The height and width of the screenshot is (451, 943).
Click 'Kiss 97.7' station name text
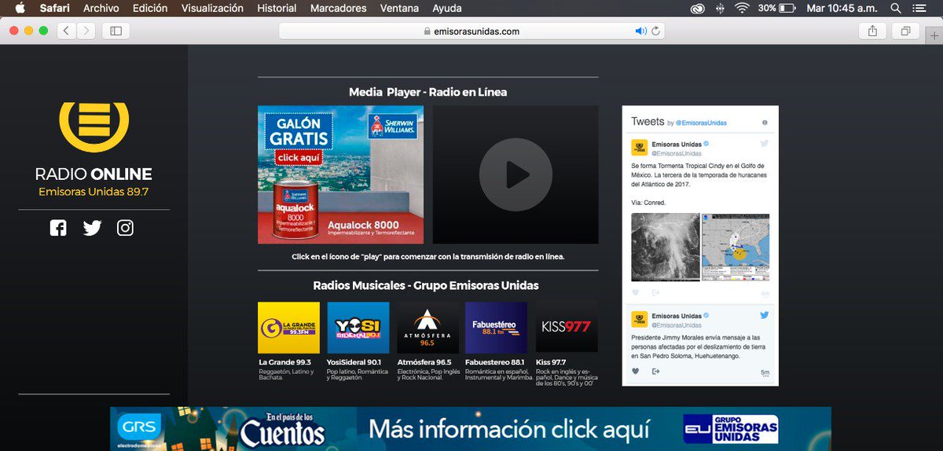[x=550, y=362]
